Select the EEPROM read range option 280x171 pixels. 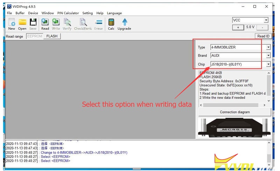pos(35,36)
